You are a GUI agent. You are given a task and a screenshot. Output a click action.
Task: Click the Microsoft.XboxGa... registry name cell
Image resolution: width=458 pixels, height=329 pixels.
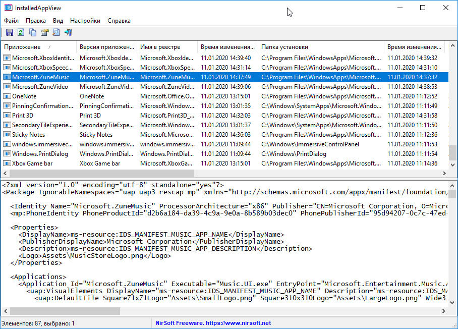coord(166,163)
